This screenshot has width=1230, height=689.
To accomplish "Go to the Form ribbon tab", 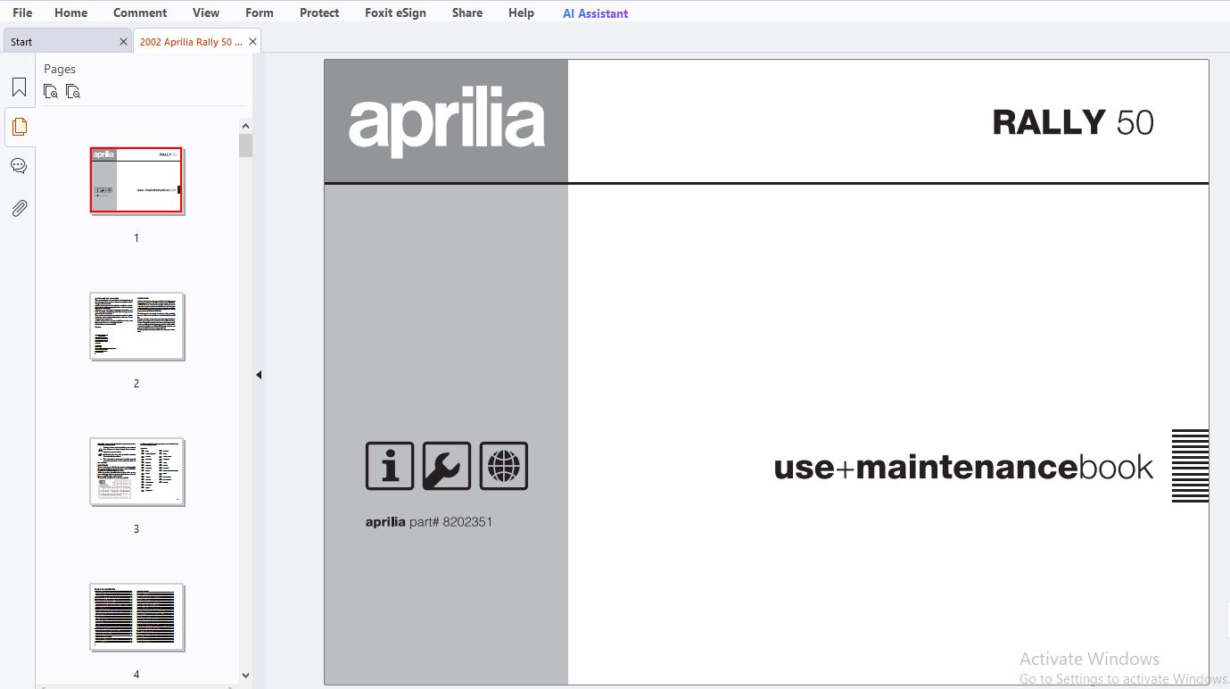I will (260, 12).
